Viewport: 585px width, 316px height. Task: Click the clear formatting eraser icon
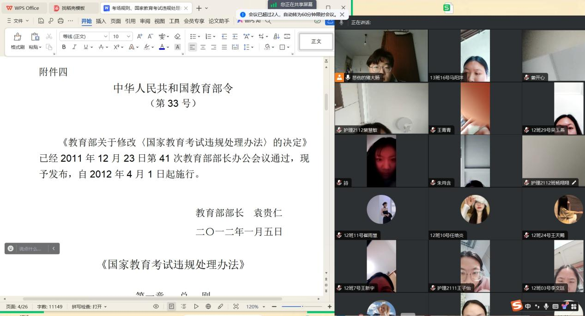[177, 36]
